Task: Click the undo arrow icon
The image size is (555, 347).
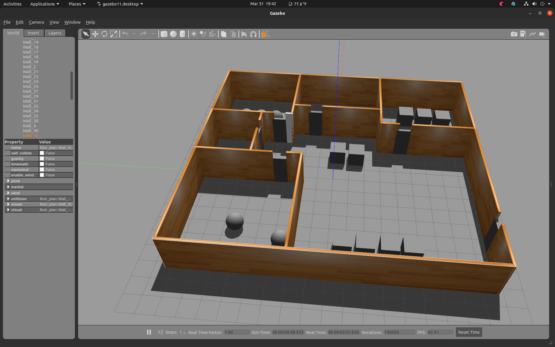Action: tap(125, 34)
